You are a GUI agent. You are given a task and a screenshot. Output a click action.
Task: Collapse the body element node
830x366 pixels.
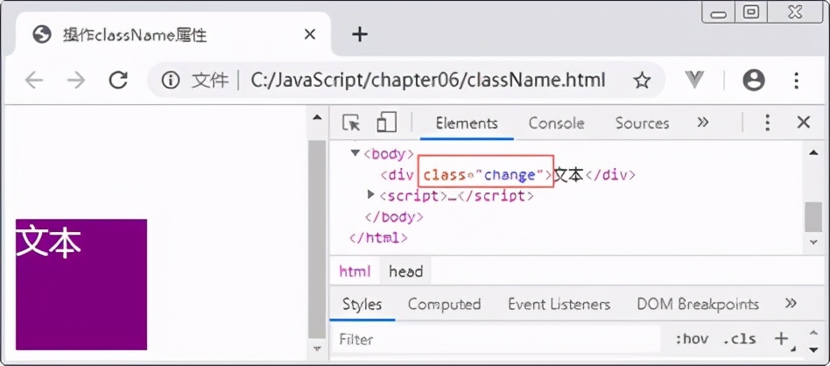pos(355,153)
